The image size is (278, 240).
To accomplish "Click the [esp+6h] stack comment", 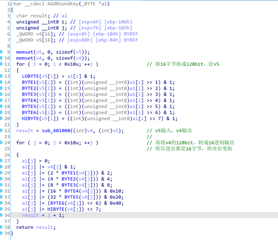I will (90, 22).
